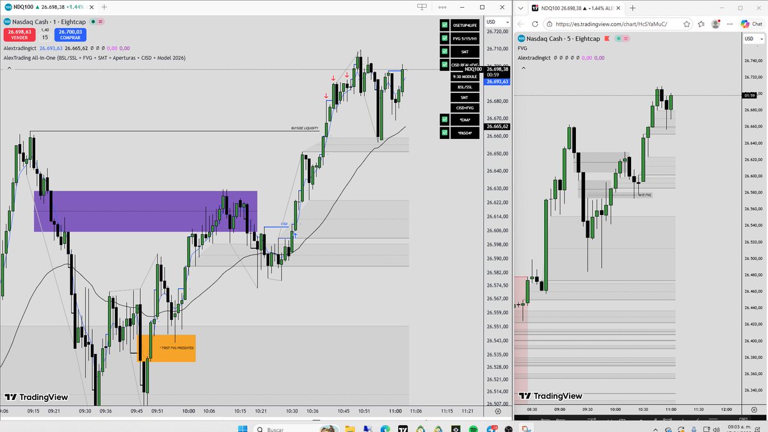Open the Windows Start menu

243,428
